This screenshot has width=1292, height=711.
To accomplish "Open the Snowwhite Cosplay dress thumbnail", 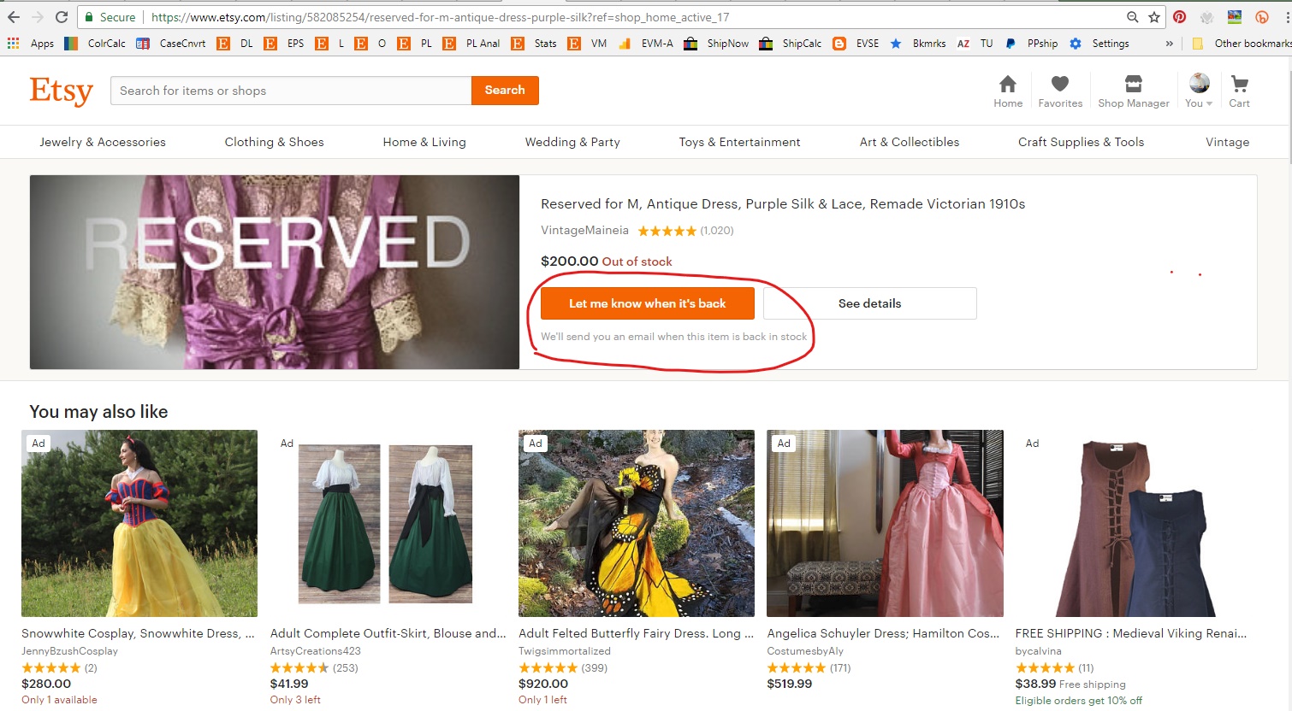I will pyautogui.click(x=139, y=522).
